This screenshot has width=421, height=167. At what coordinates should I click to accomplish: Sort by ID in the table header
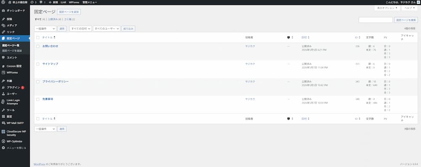pyautogui.click(x=357, y=38)
